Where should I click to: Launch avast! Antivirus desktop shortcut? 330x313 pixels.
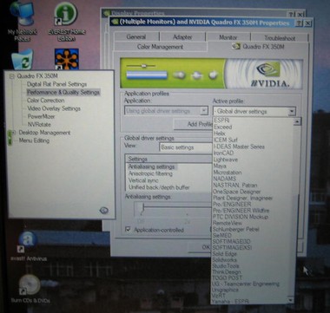tap(28, 246)
